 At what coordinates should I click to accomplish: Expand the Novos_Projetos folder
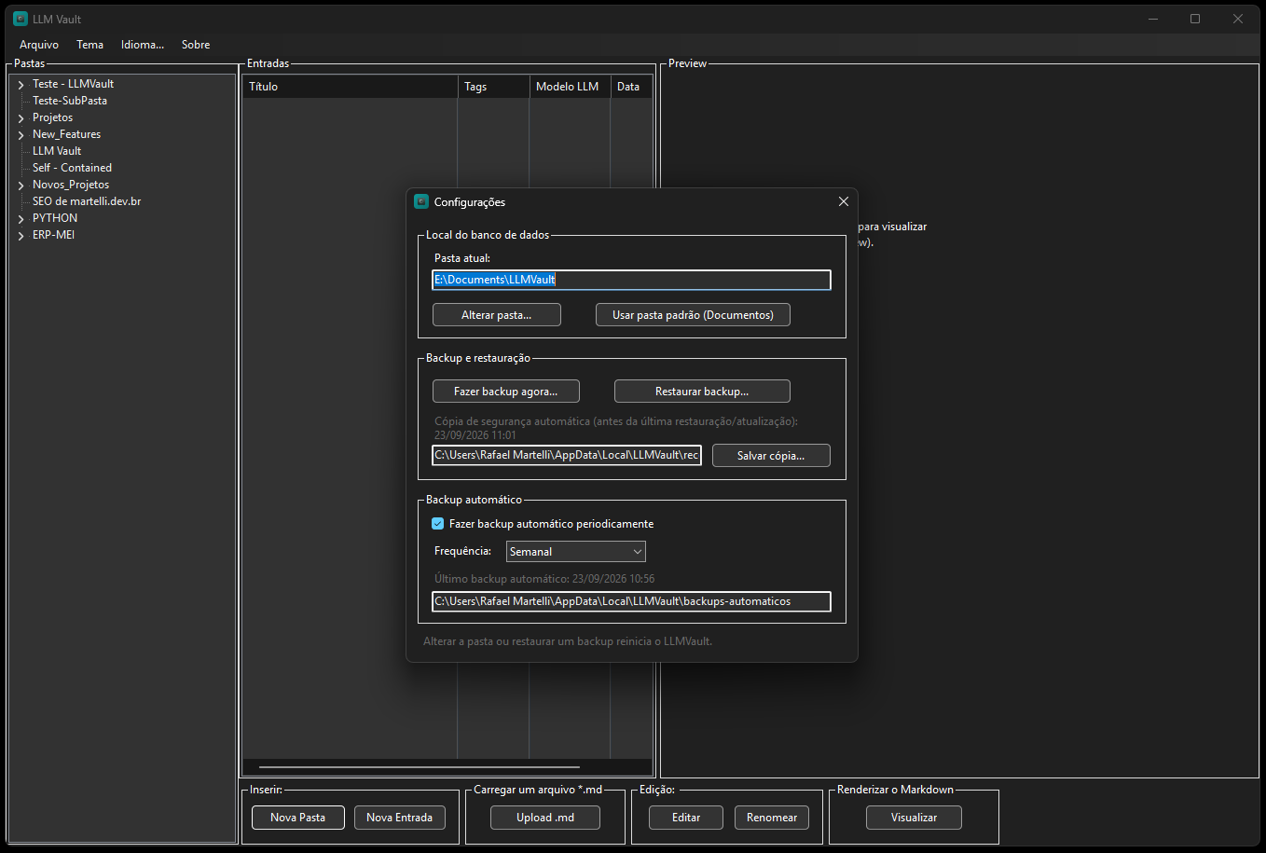pos(21,186)
